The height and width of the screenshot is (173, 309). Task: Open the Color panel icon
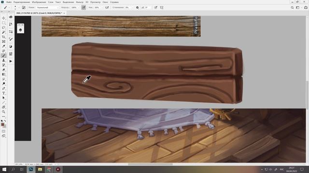click(x=11, y=17)
